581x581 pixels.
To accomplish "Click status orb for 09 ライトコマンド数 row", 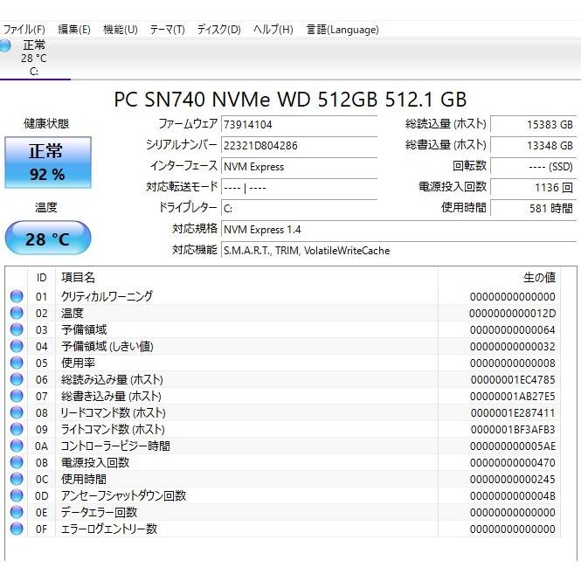I will click(x=17, y=430).
